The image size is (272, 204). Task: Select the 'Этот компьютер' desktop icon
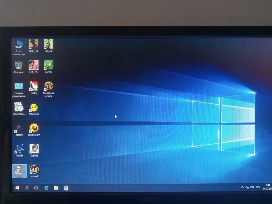click(19, 47)
